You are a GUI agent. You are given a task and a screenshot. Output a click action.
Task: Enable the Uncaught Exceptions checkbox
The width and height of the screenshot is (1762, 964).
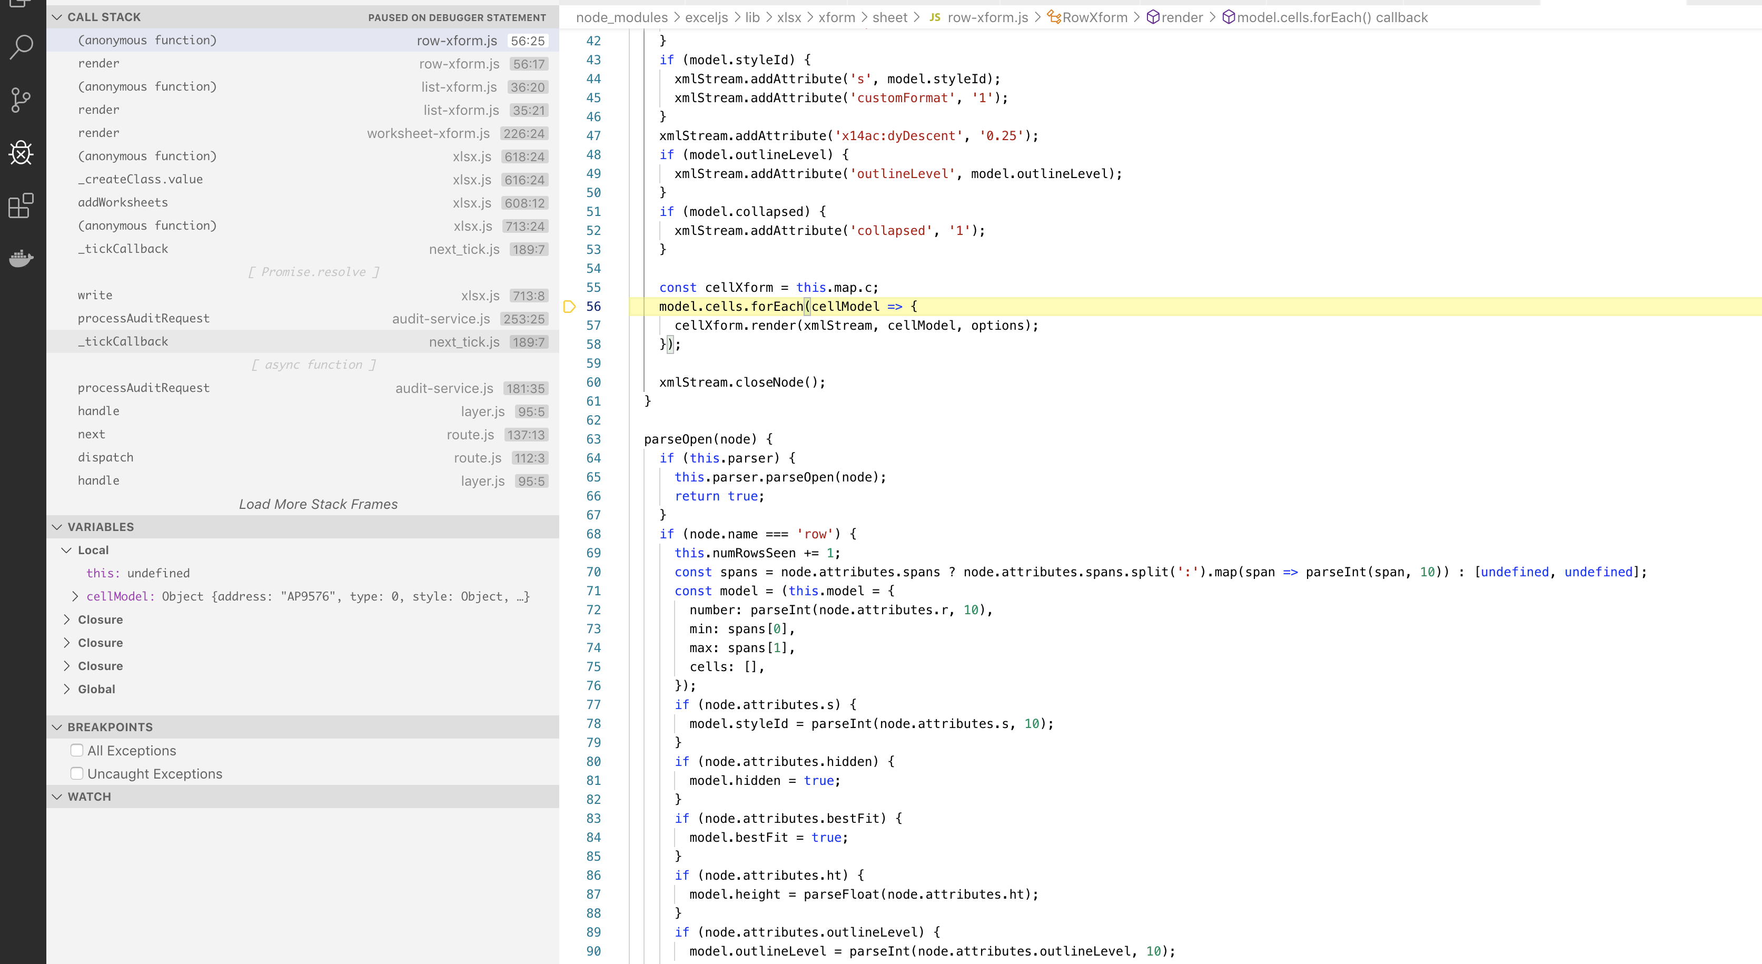[x=76, y=774]
